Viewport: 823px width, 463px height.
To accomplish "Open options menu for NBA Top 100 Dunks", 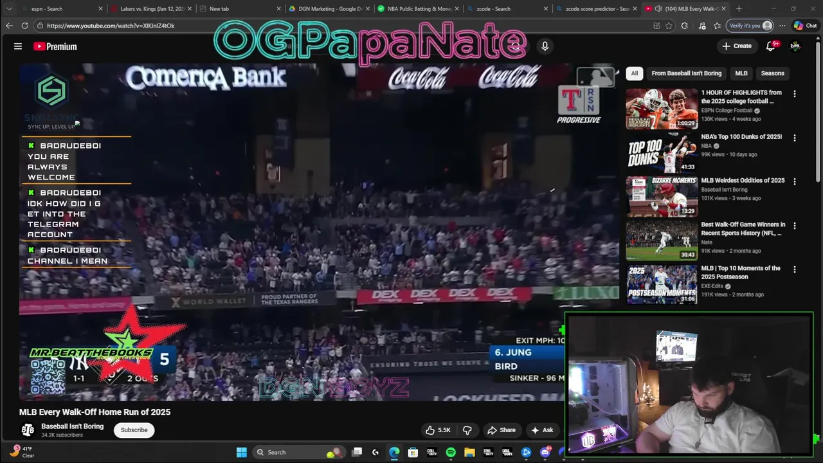I will coord(794,138).
